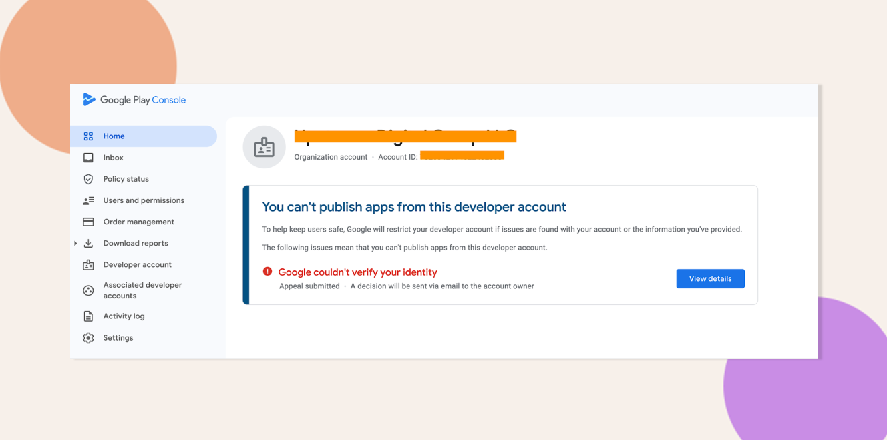
Task: Click the Home grid icon
Action: (88, 136)
